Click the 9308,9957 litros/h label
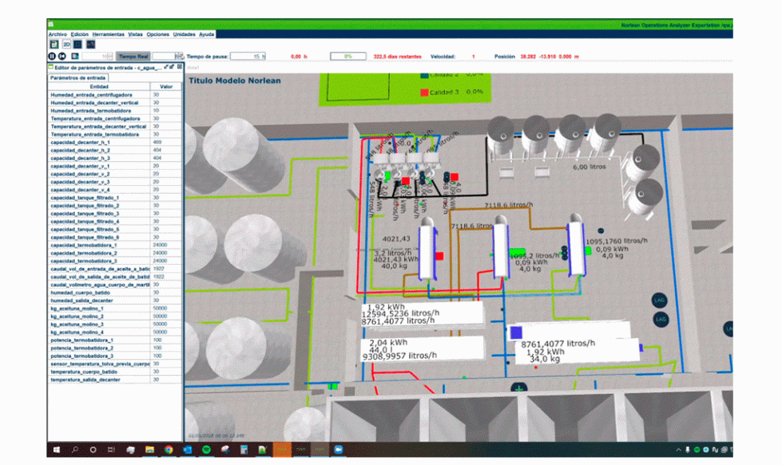The height and width of the screenshot is (465, 782). point(399,356)
